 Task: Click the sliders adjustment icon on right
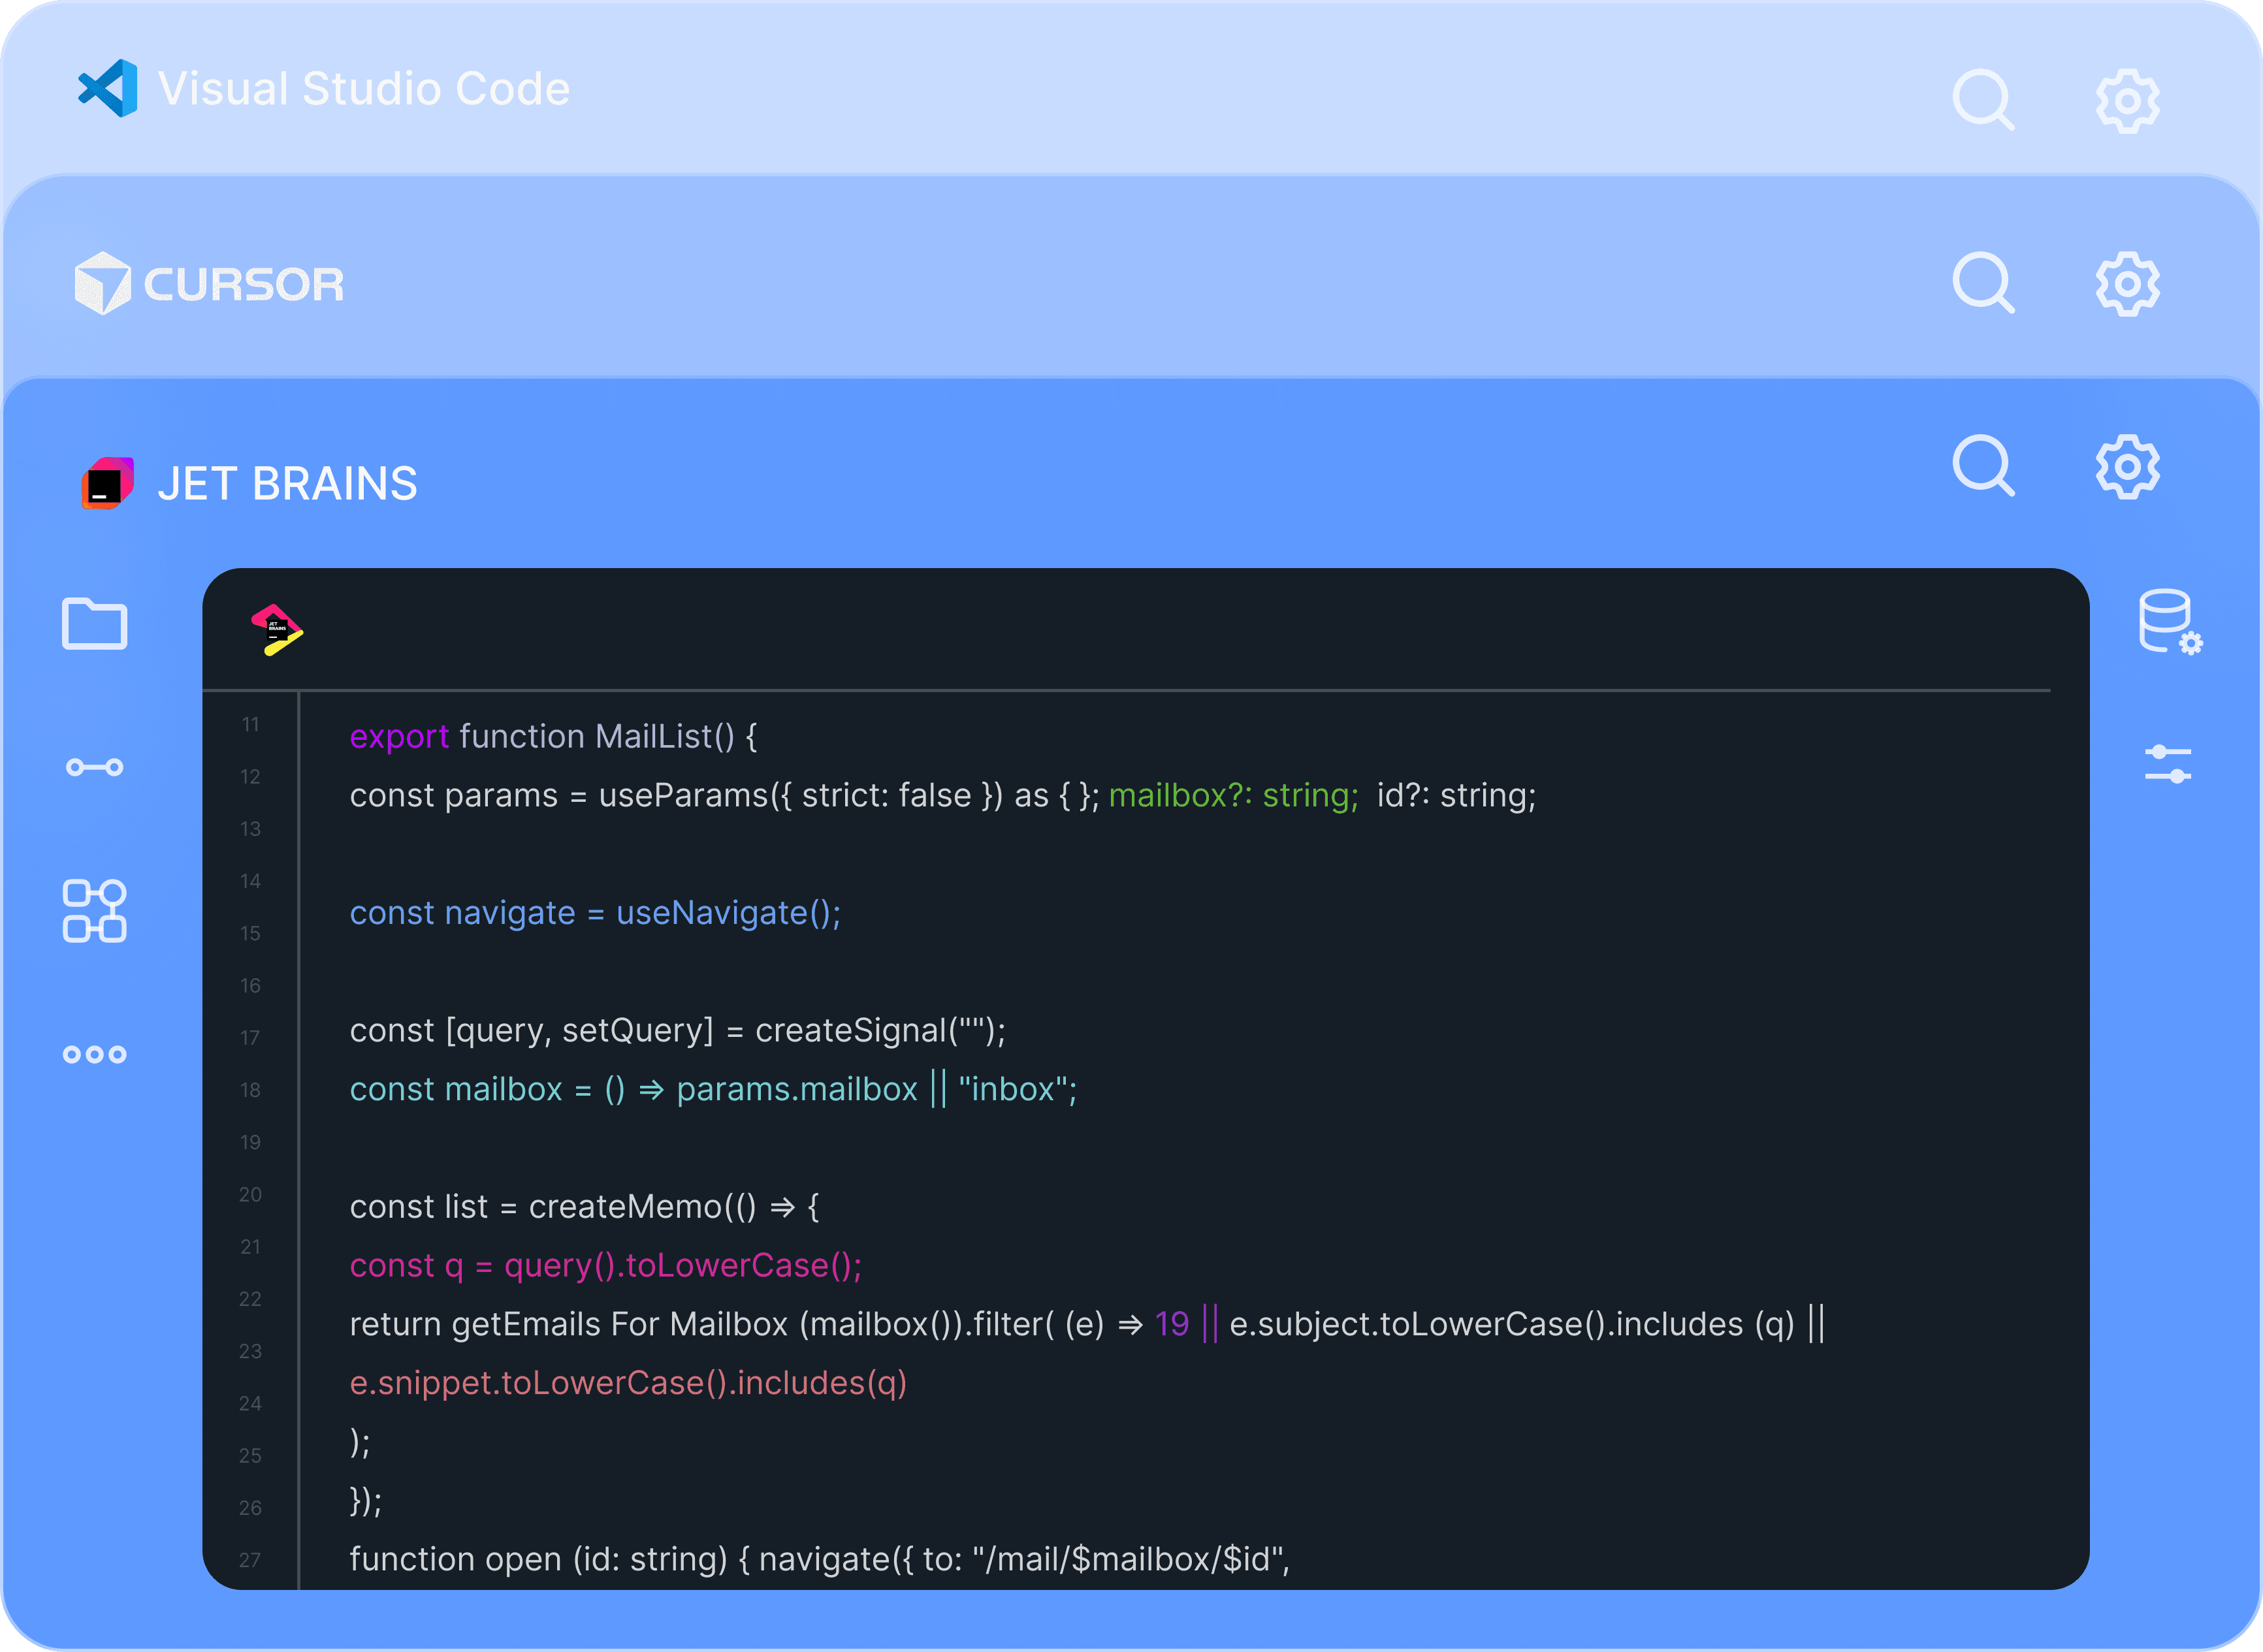pyautogui.click(x=2167, y=765)
